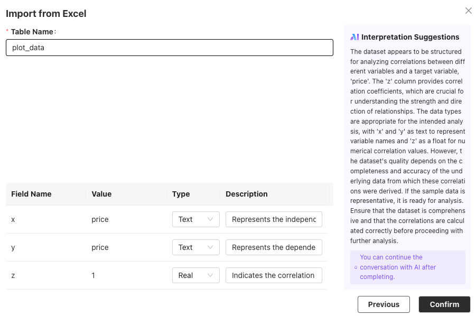Close the Import from Excel dialog
The width and height of the screenshot is (476, 316).
tap(468, 11)
